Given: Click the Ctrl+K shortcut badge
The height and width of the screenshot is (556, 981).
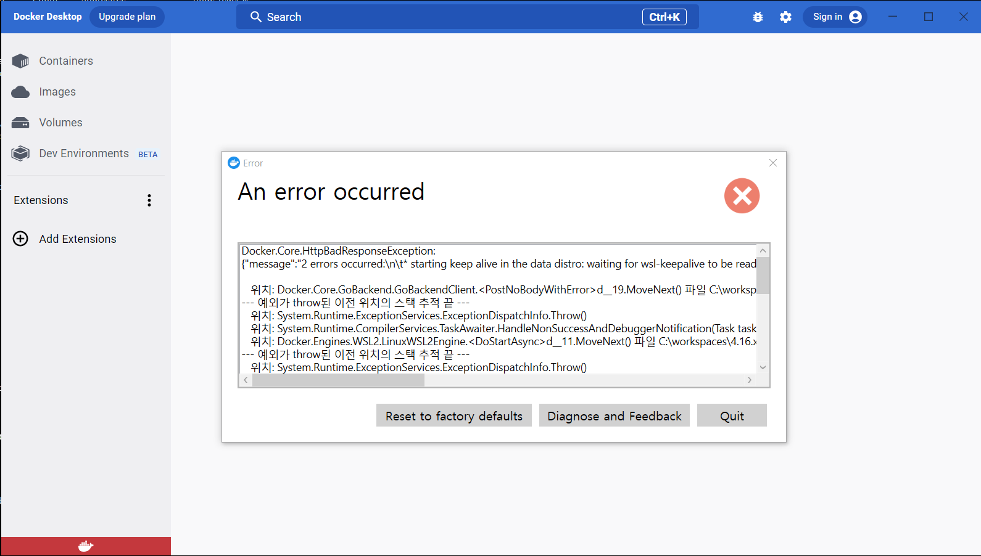Looking at the screenshot, I should 664,17.
